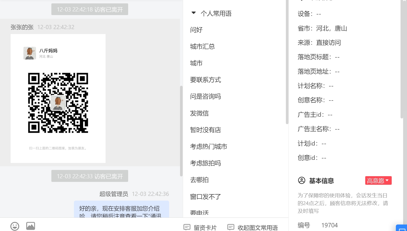This screenshot has width=407, height=231.
Task: Select the 去哪拍 quick phrase
Action: click(x=199, y=180)
